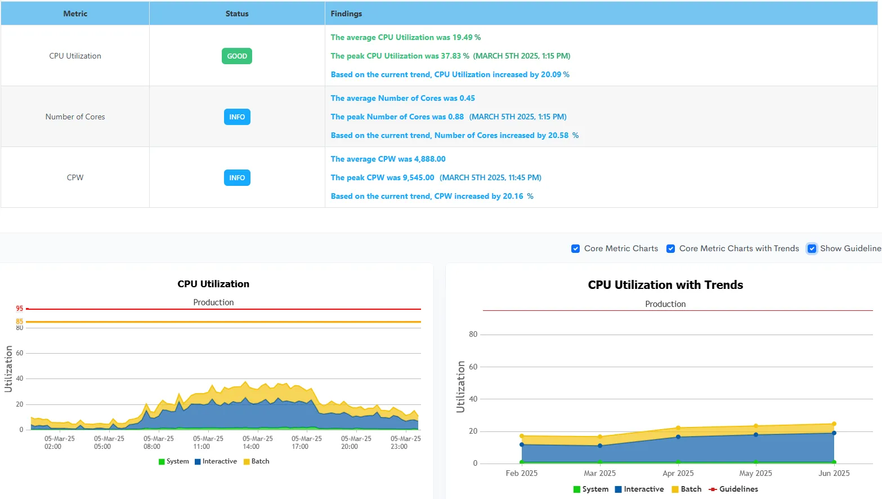The image size is (882, 499).
Task: Hide the System series in trends chart legend
Action: 590,489
